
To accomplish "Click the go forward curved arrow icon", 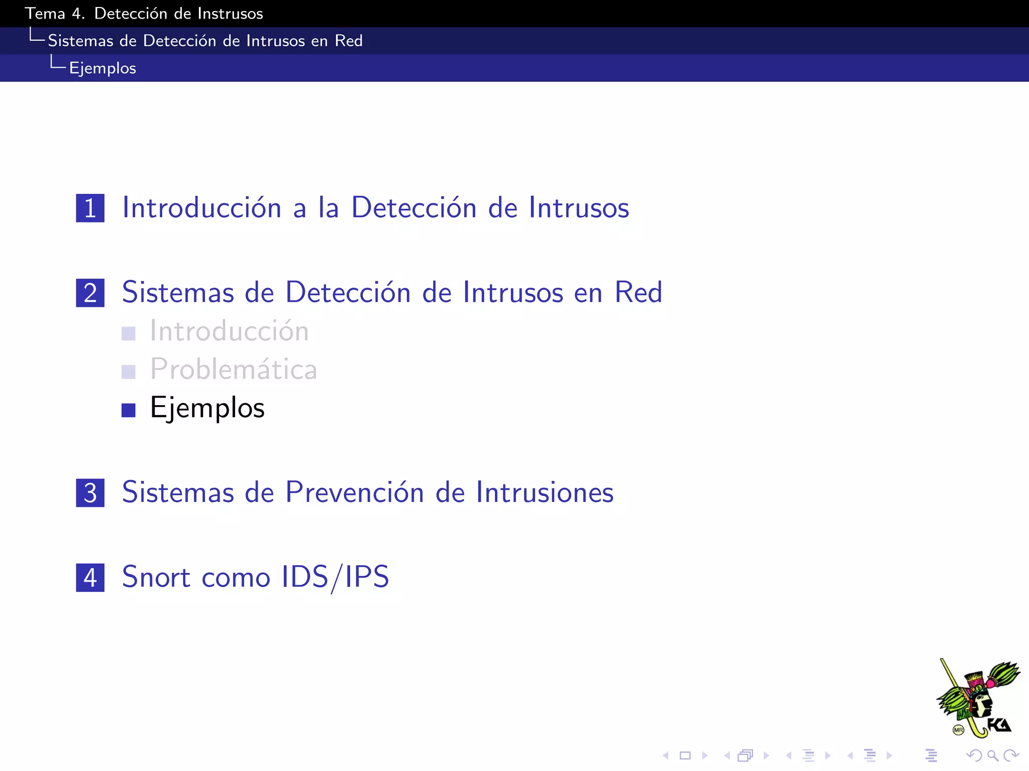I will pyautogui.click(x=1011, y=755).
